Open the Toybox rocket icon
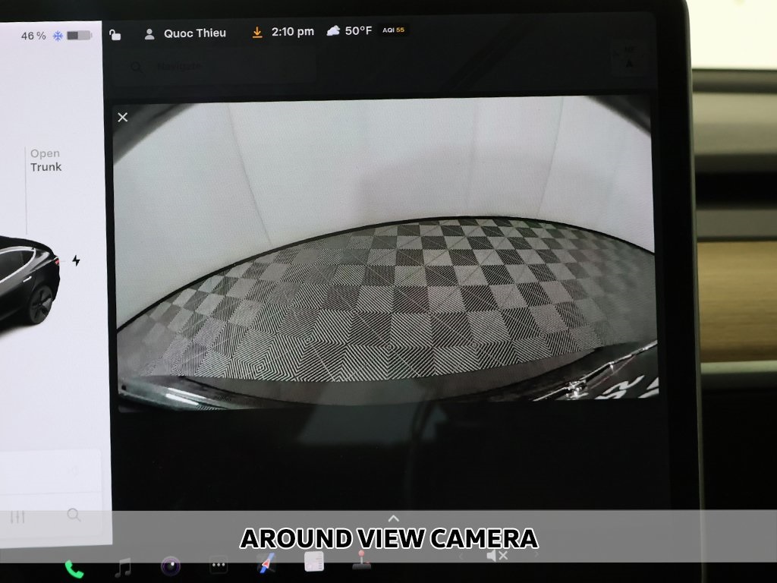 coord(266,564)
